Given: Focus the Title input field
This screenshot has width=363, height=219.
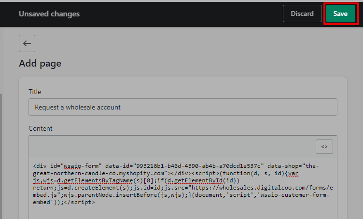Looking at the screenshot, I should 182,107.
